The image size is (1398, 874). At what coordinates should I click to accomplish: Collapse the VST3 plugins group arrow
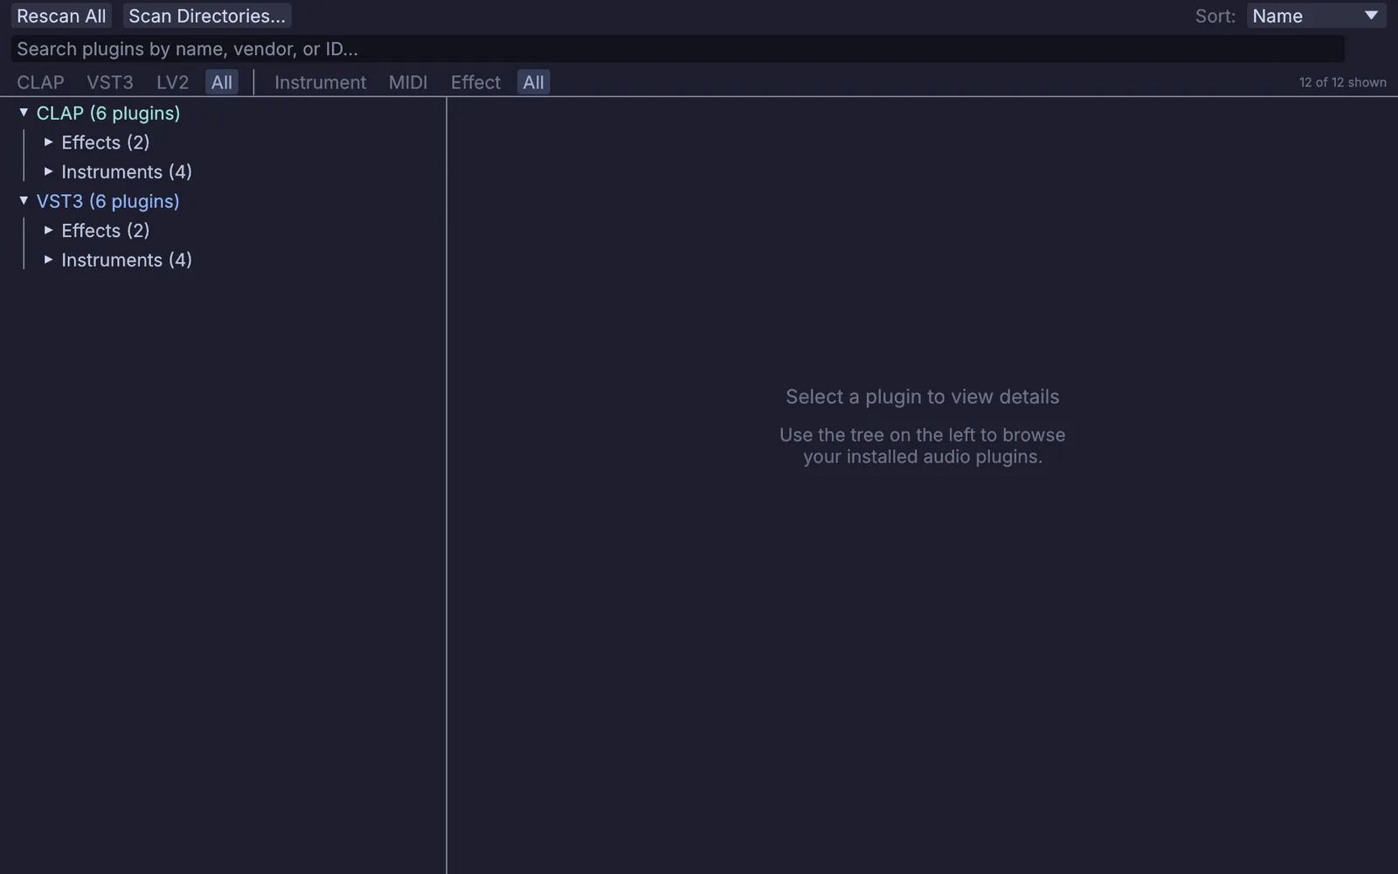click(x=24, y=201)
